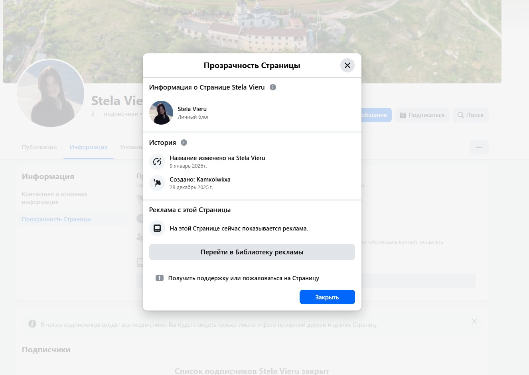Click info icon next to История heading
529x375 pixels.
coord(184,143)
